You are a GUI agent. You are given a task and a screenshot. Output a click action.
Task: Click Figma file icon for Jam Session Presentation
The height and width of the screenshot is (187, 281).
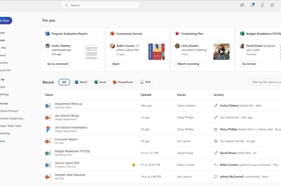tap(48, 129)
